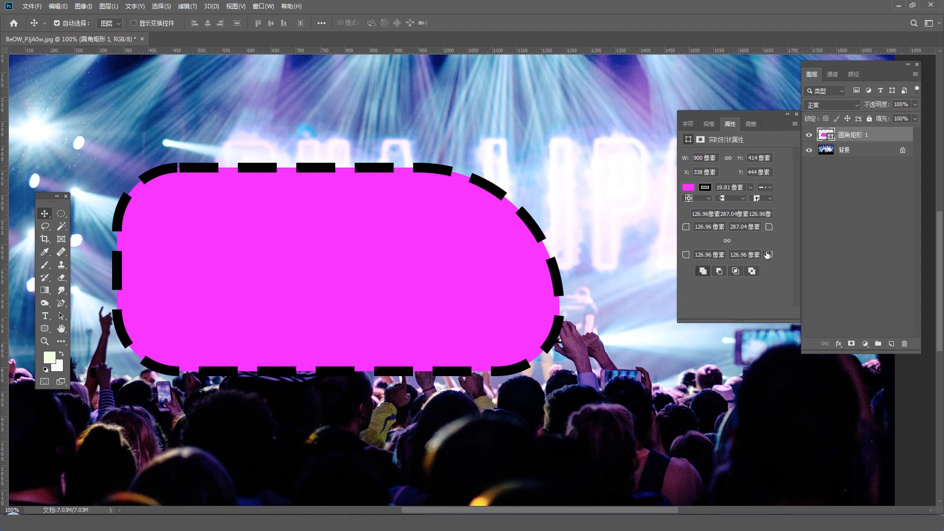
Task: Open the 滤镜(T) menu
Action: 187,6
